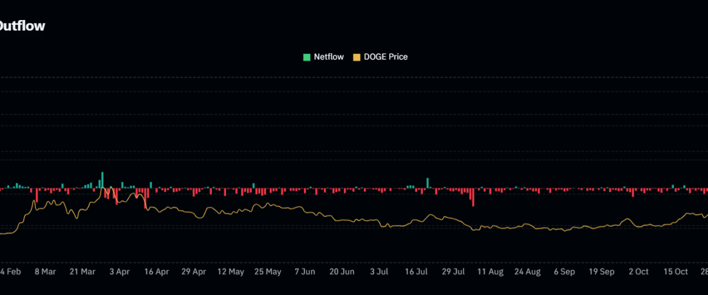Select the 8 Mar date label
Image resolution: width=708 pixels, height=295 pixels.
(x=45, y=272)
